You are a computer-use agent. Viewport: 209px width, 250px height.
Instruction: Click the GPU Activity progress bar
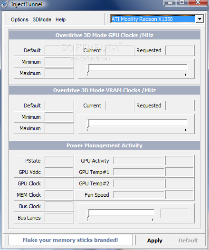point(139,161)
